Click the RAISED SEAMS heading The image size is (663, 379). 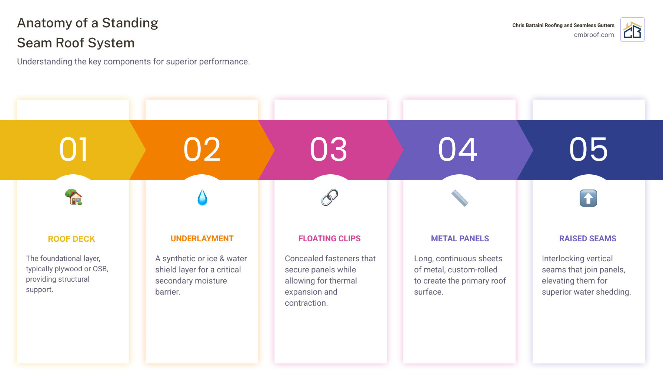(x=587, y=239)
